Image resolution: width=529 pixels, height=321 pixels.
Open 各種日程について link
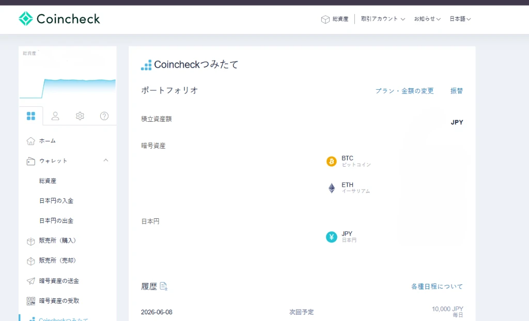coord(437,286)
